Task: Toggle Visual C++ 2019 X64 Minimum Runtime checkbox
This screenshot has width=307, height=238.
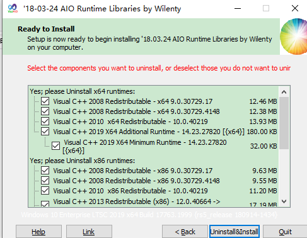Action: 56,146
